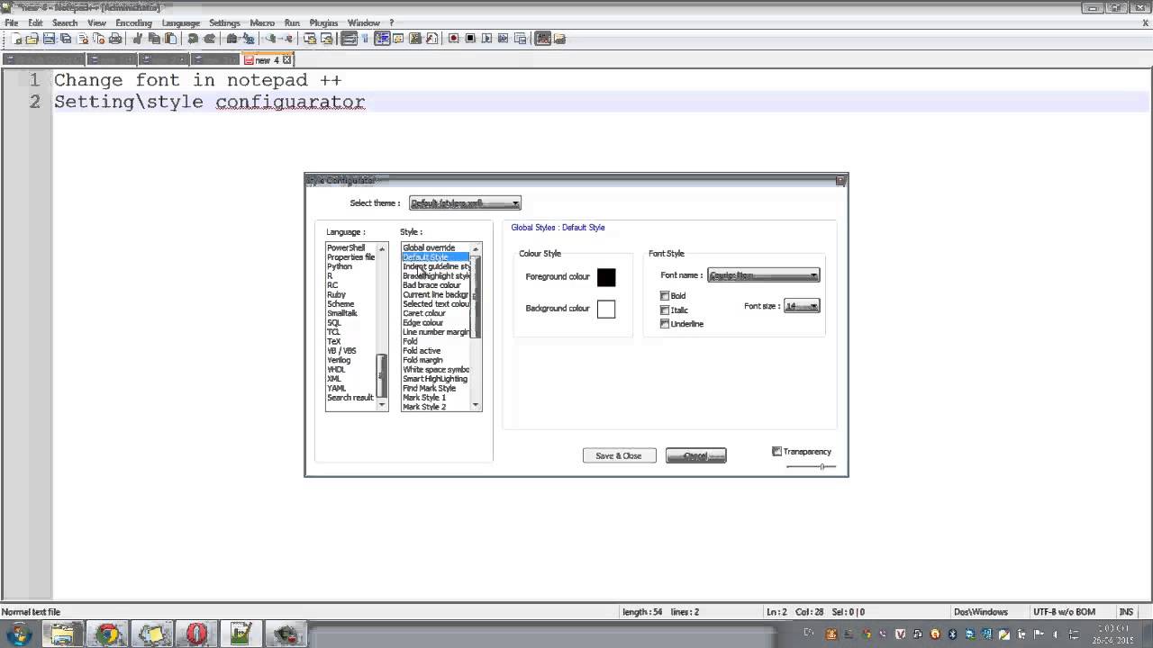Open the Language menu
The image size is (1153, 648).
coord(180,22)
